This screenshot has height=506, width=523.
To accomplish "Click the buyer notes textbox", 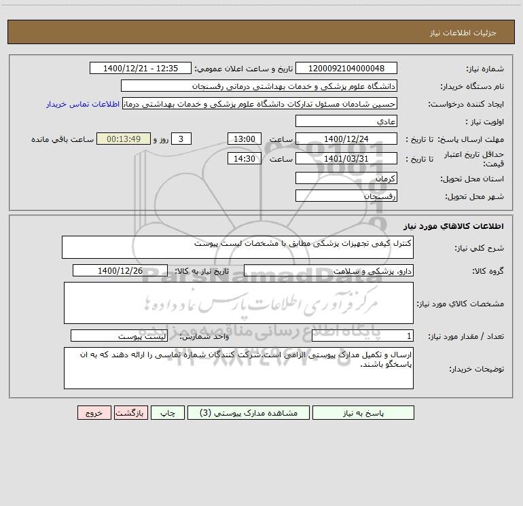I will tap(238, 368).
